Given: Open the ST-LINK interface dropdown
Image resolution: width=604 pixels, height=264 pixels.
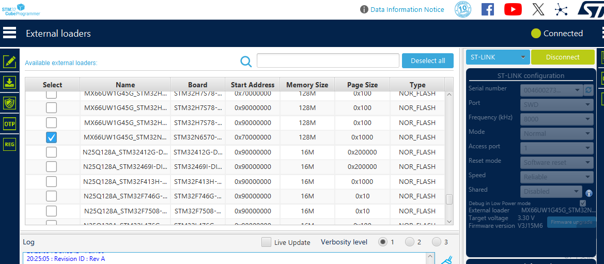Looking at the screenshot, I should [x=498, y=57].
